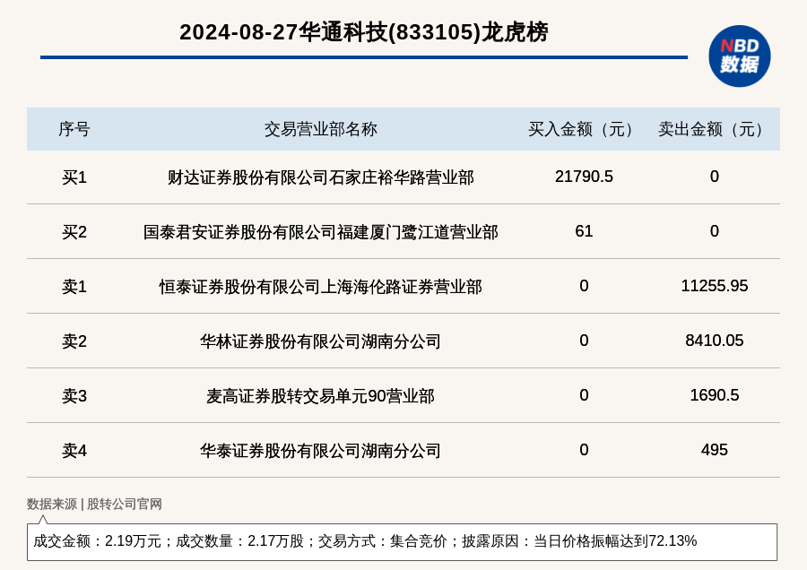
Task: Click the sell amount 0 in 买2 row
Action: pos(715,231)
